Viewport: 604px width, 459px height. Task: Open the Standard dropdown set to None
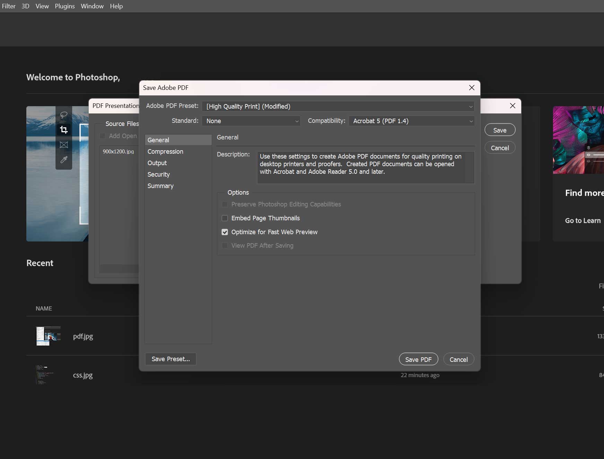click(x=251, y=121)
